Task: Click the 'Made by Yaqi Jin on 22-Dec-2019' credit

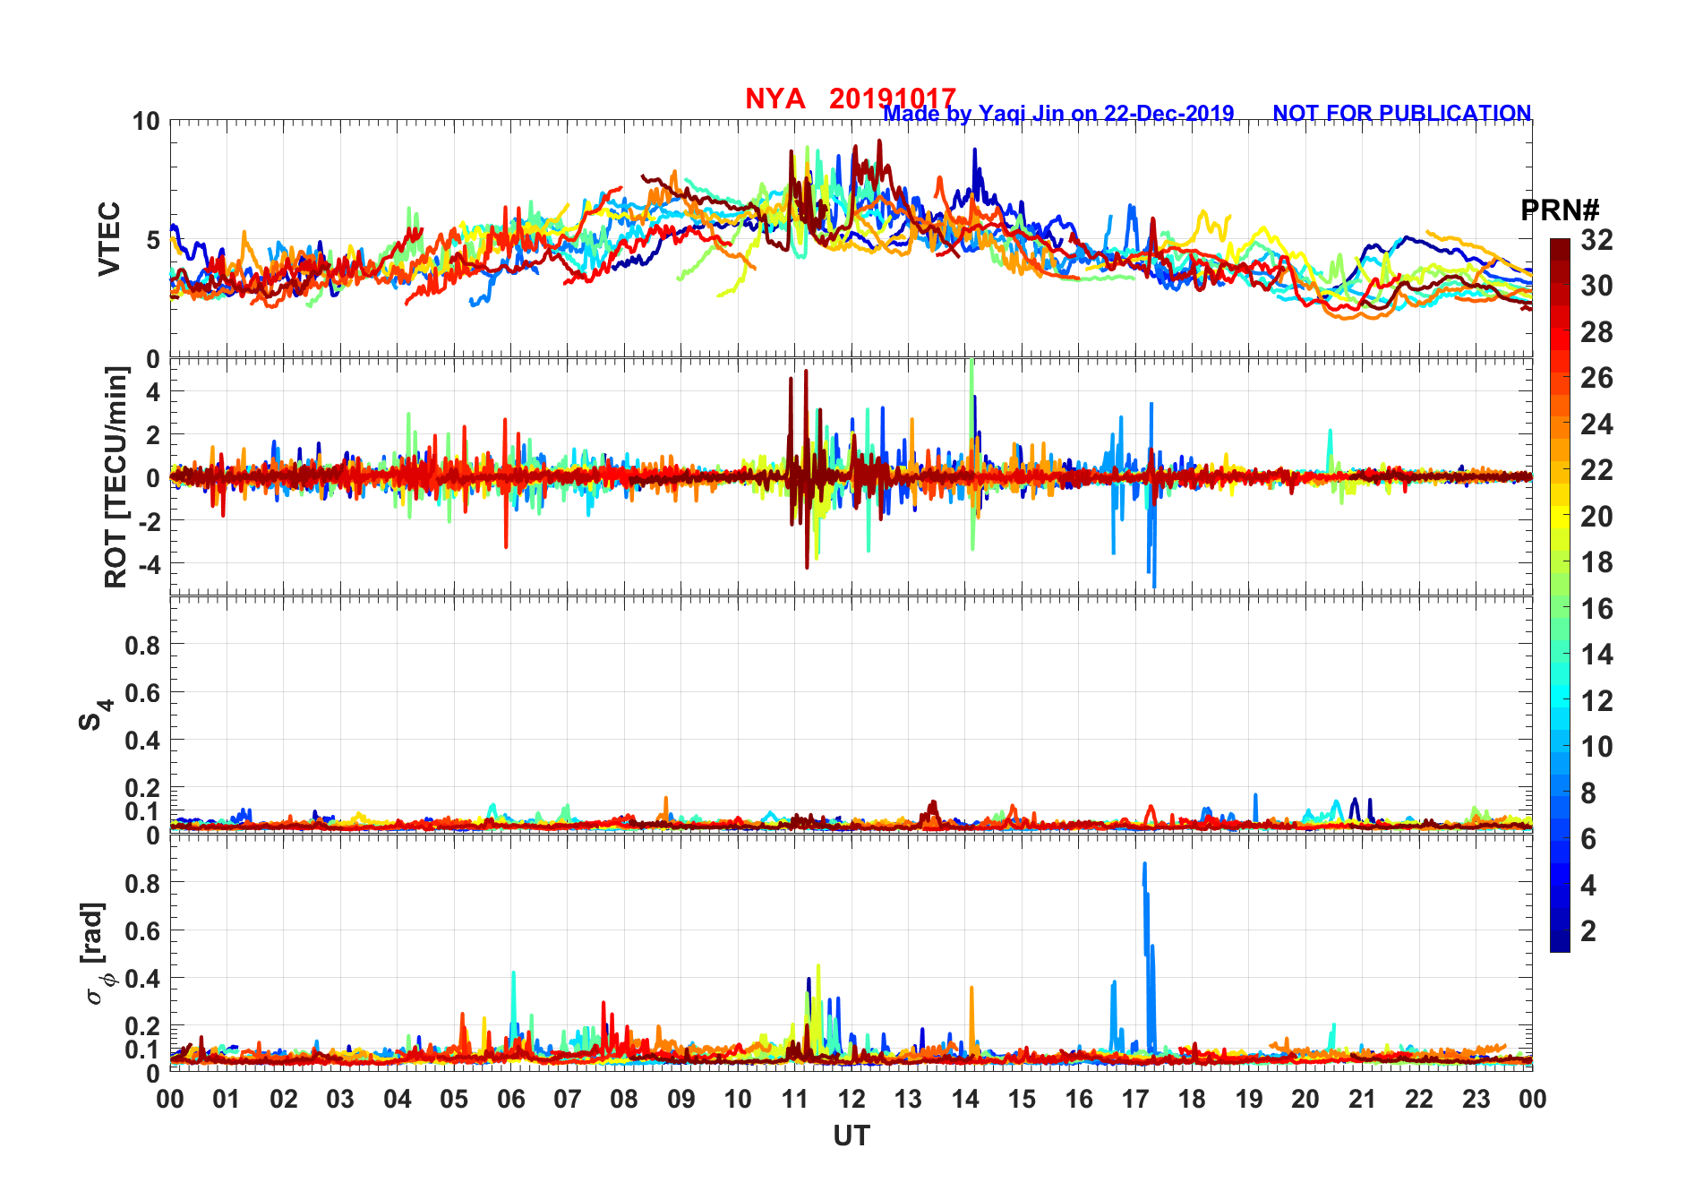Action: click(x=1058, y=114)
